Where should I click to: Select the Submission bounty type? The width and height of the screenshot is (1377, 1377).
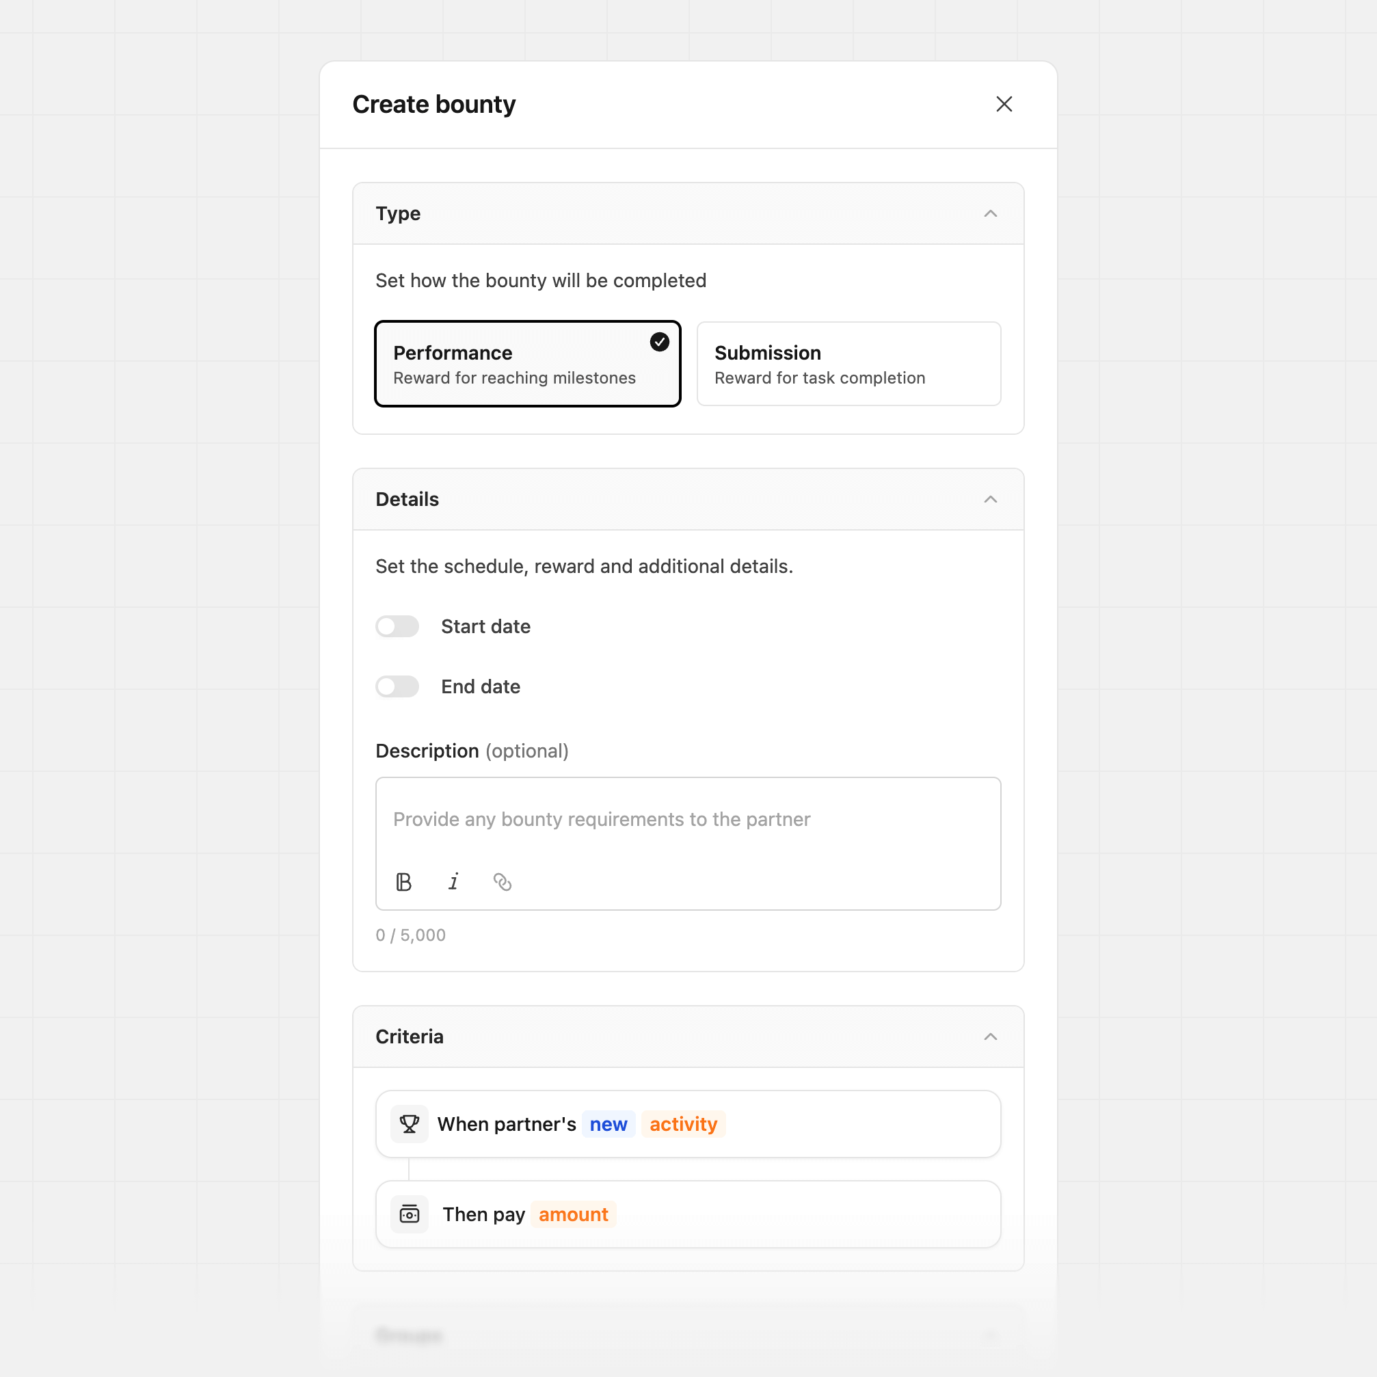pyautogui.click(x=848, y=364)
